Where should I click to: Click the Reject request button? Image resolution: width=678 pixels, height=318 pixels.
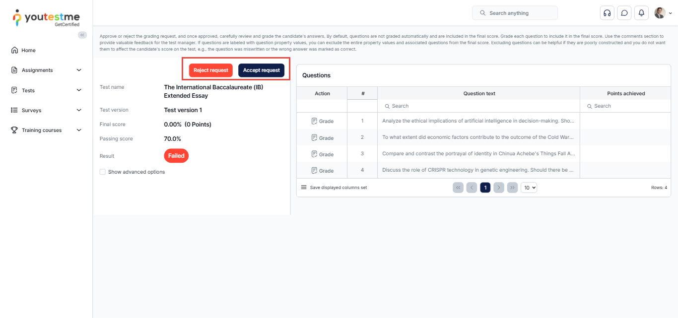[x=211, y=70]
